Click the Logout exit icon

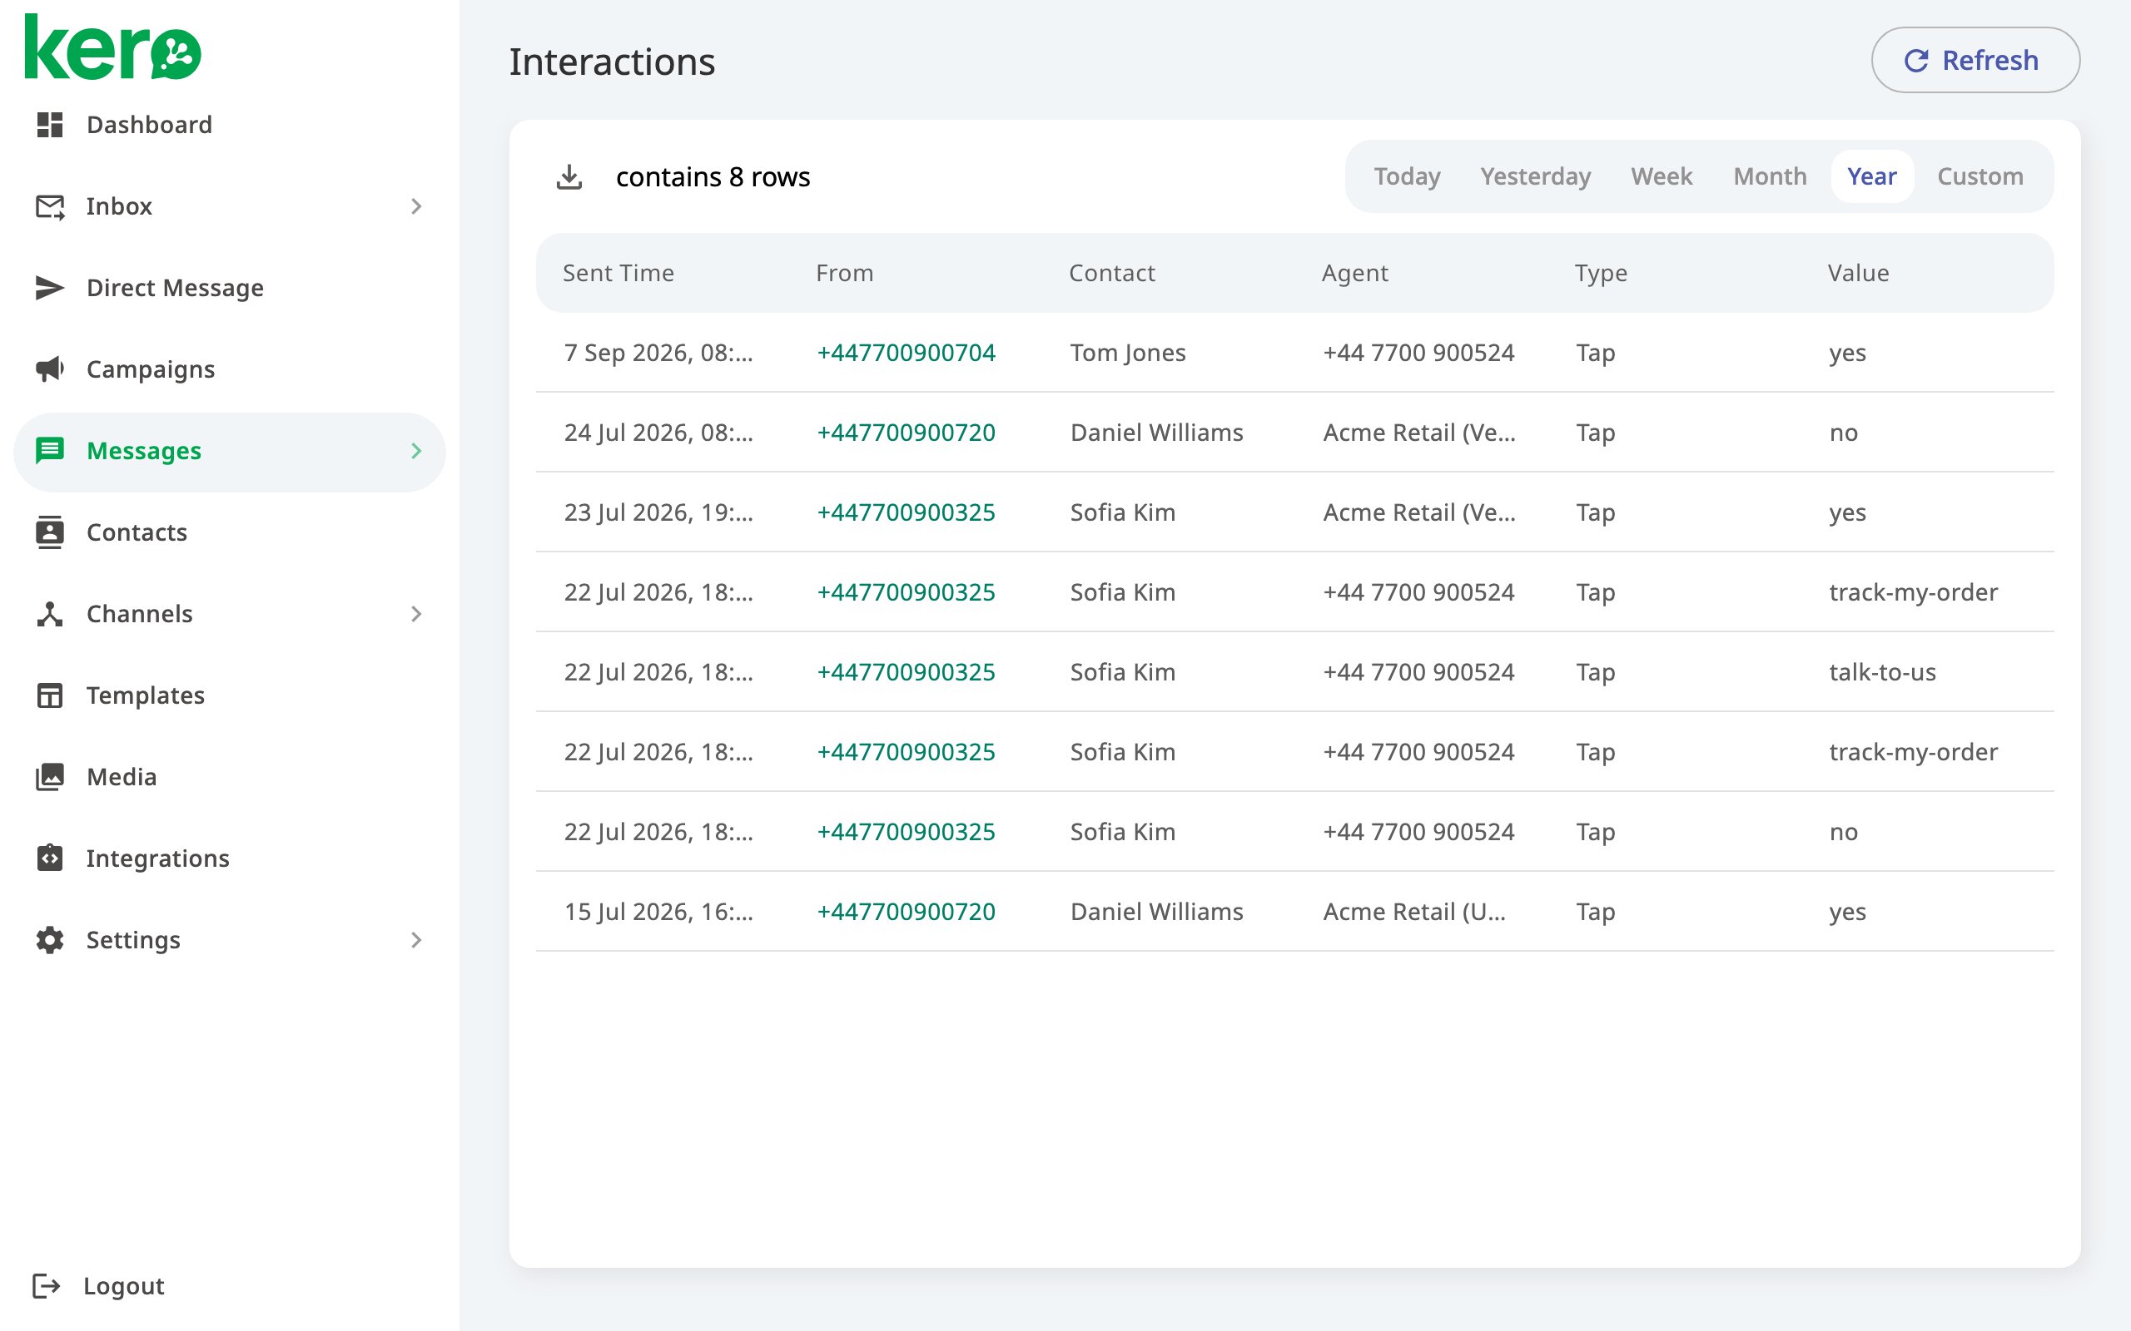coord(47,1286)
